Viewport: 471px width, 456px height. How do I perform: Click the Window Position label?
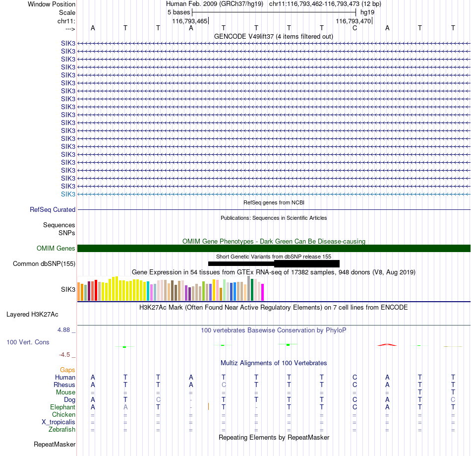tap(52, 4)
